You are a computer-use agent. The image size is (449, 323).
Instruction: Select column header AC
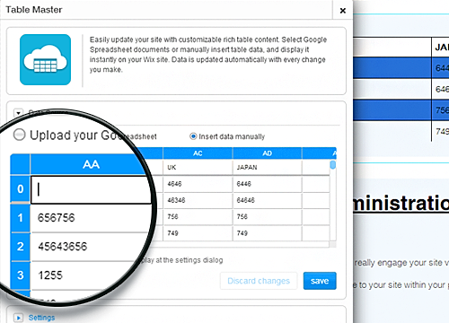pos(198,153)
